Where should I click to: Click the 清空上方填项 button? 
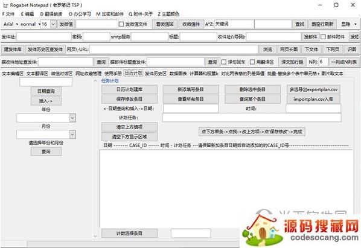tap(129, 127)
